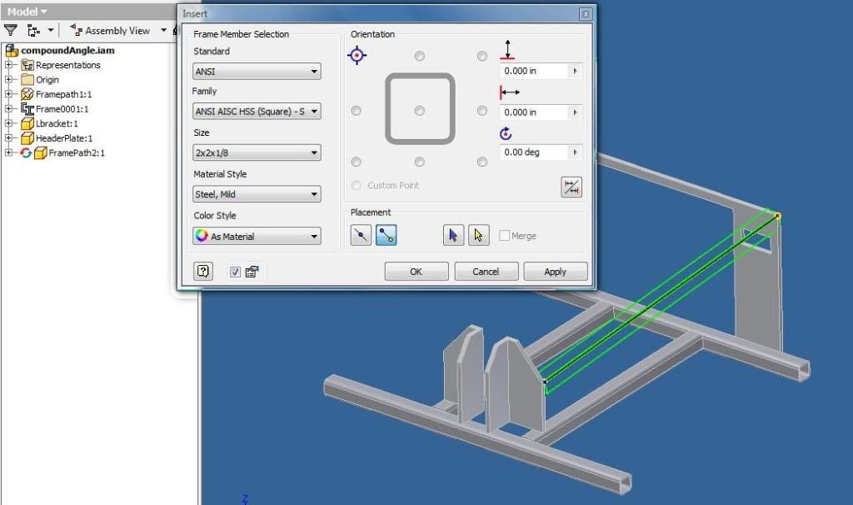
Task: Click the filter funnel icon in Model browser
Action: pos(11,30)
